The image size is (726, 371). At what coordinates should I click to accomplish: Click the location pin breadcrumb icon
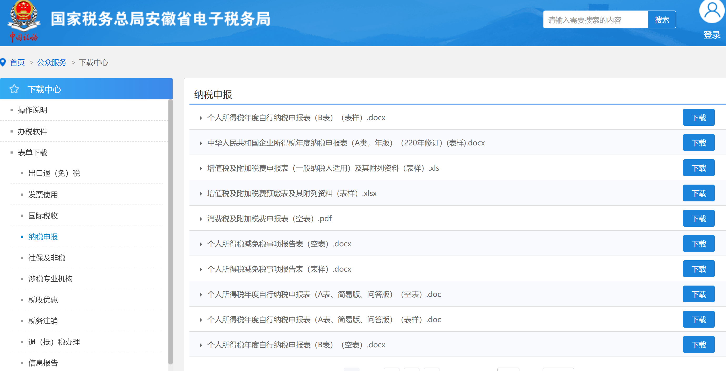click(x=3, y=62)
